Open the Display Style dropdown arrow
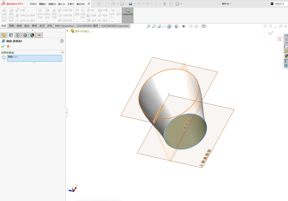 coord(180,26)
